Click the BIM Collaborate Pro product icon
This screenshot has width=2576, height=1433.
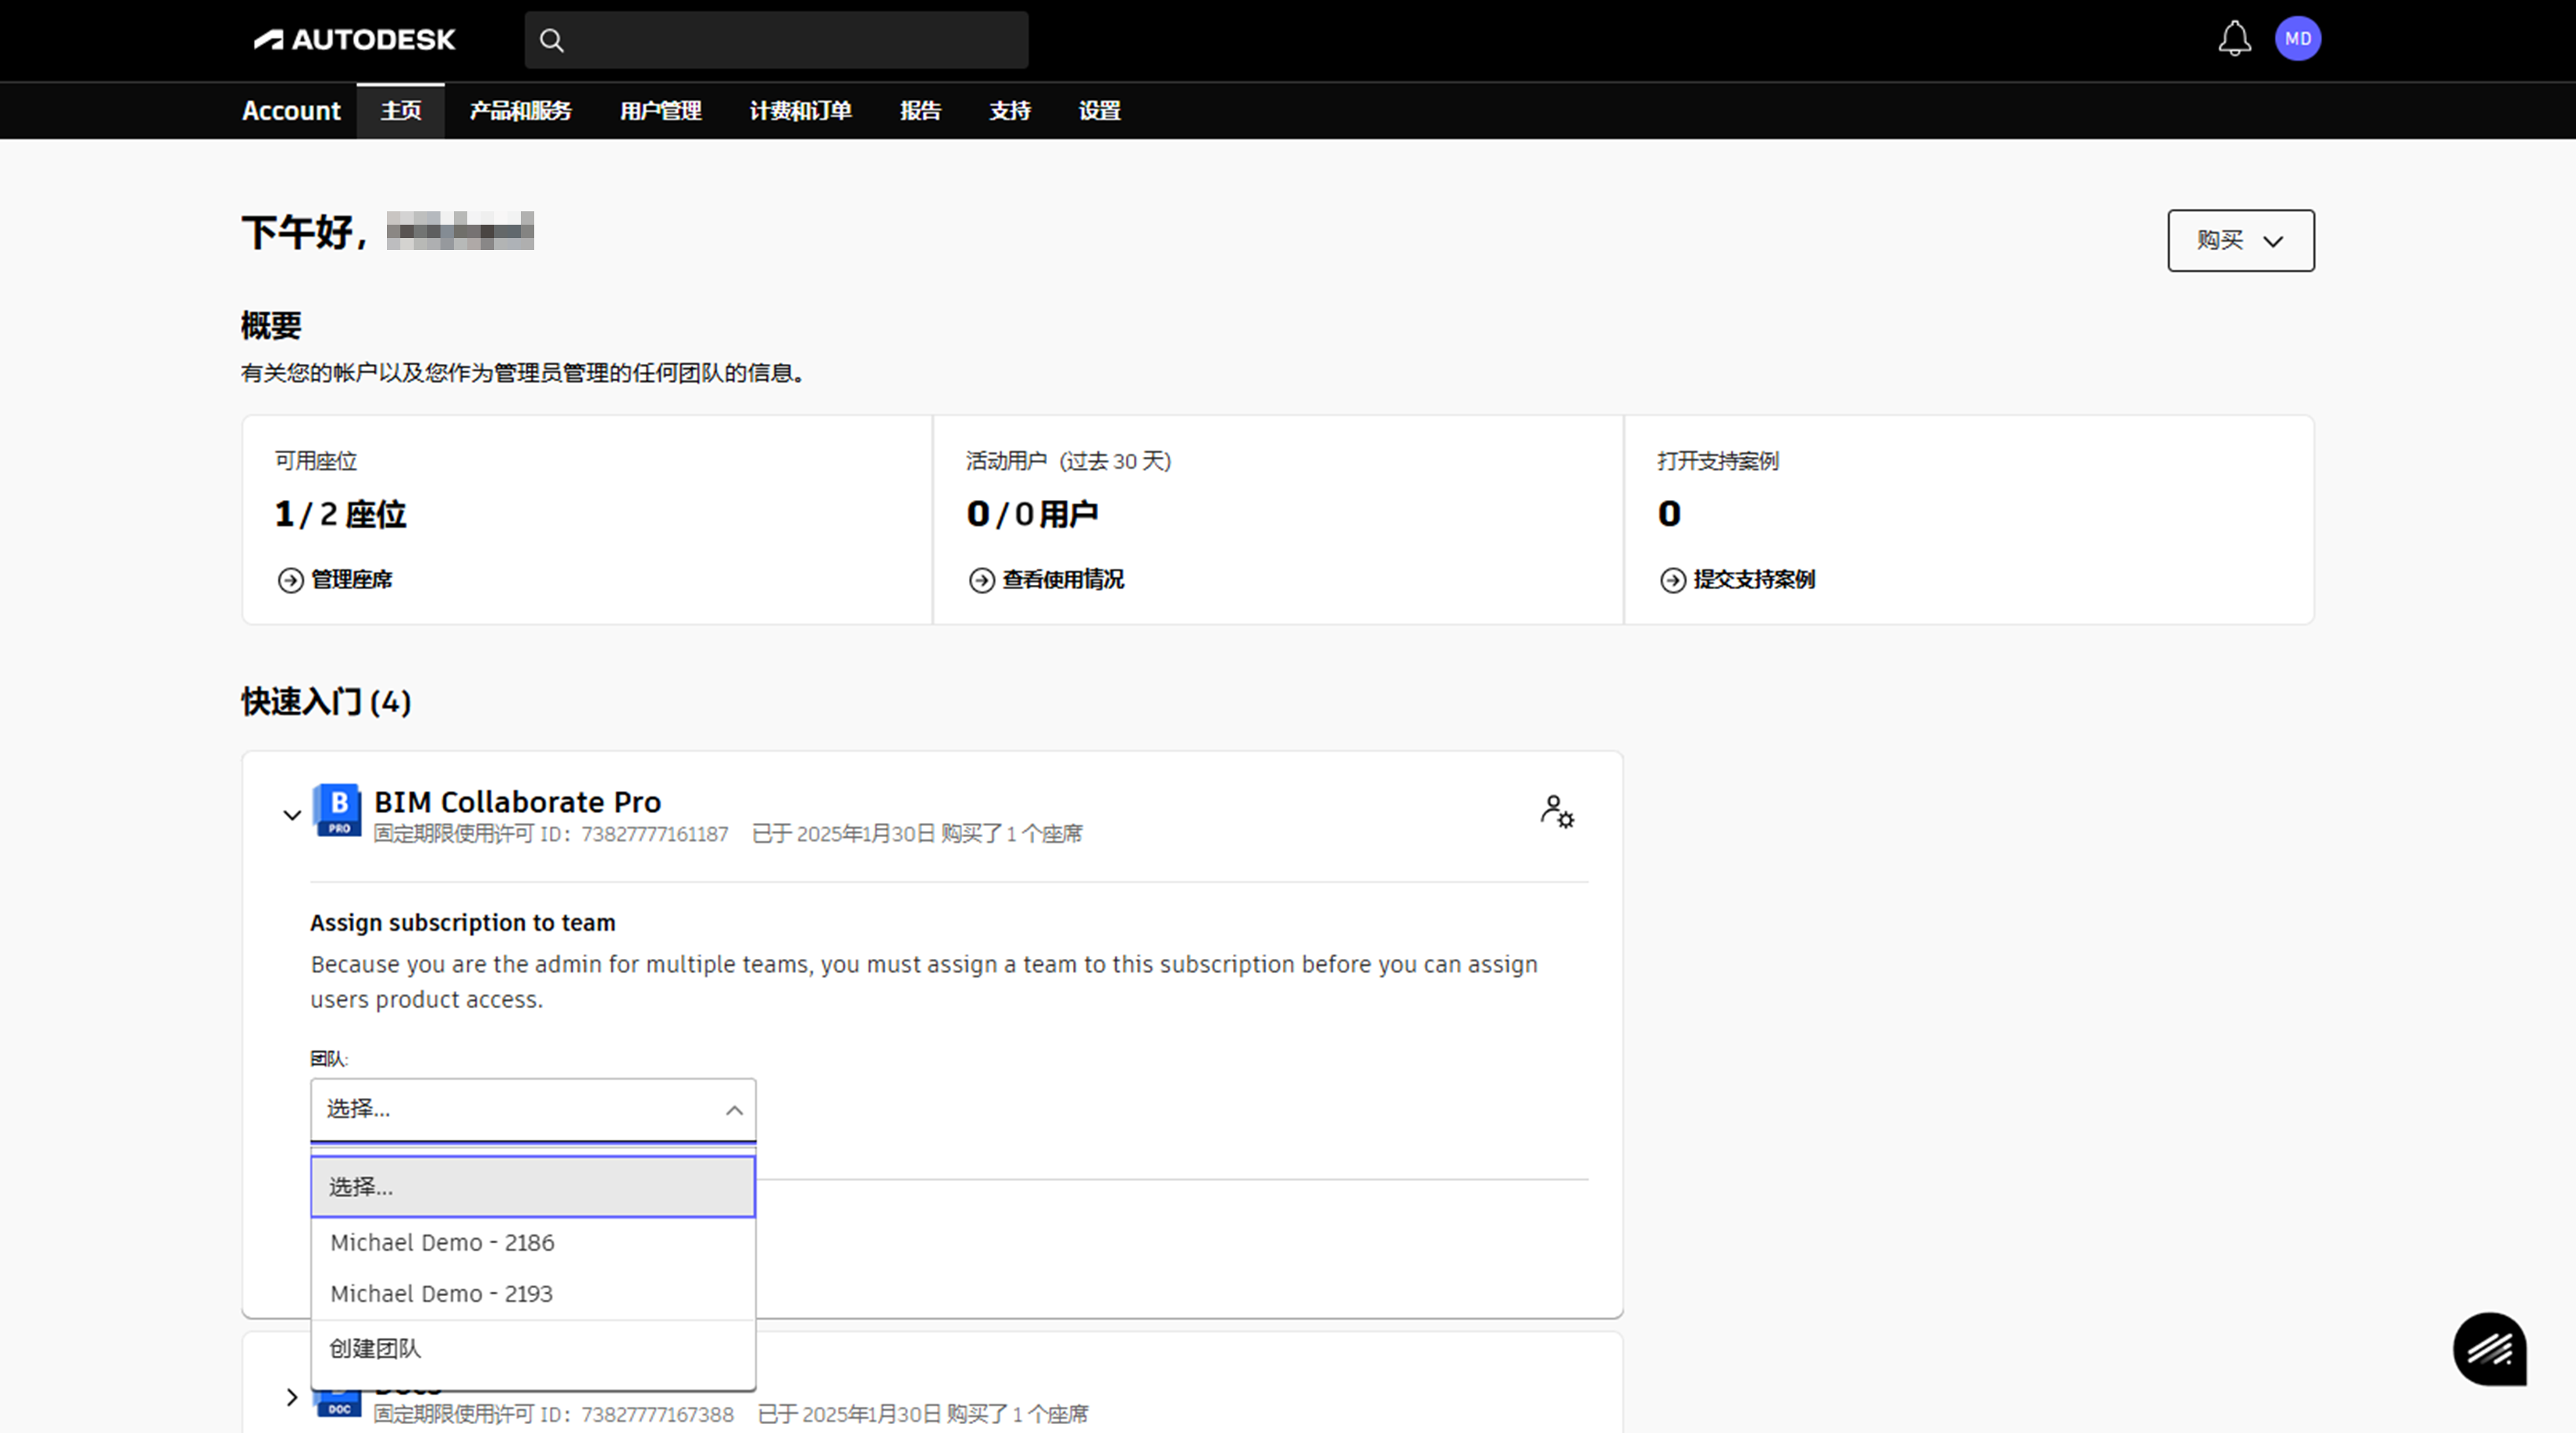click(338, 809)
